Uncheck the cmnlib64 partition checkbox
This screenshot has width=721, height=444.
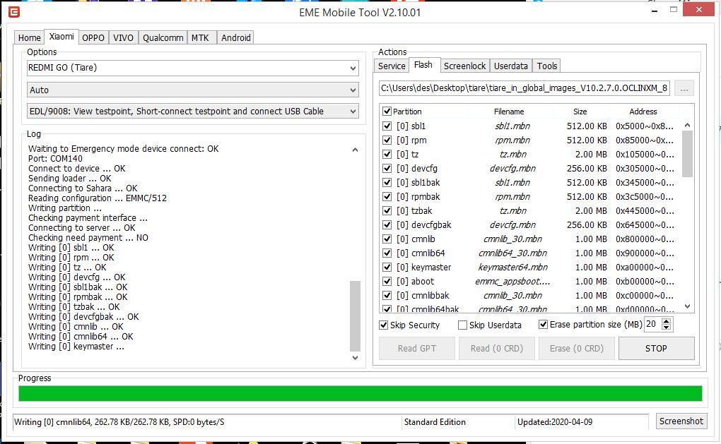pyautogui.click(x=387, y=253)
